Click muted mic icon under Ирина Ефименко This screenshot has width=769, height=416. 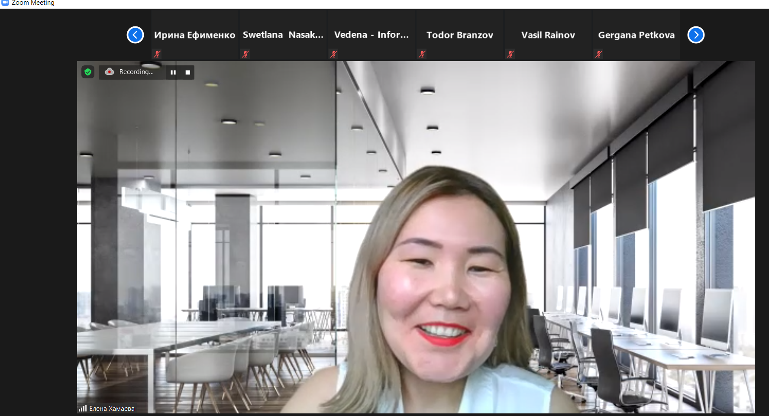pos(157,54)
